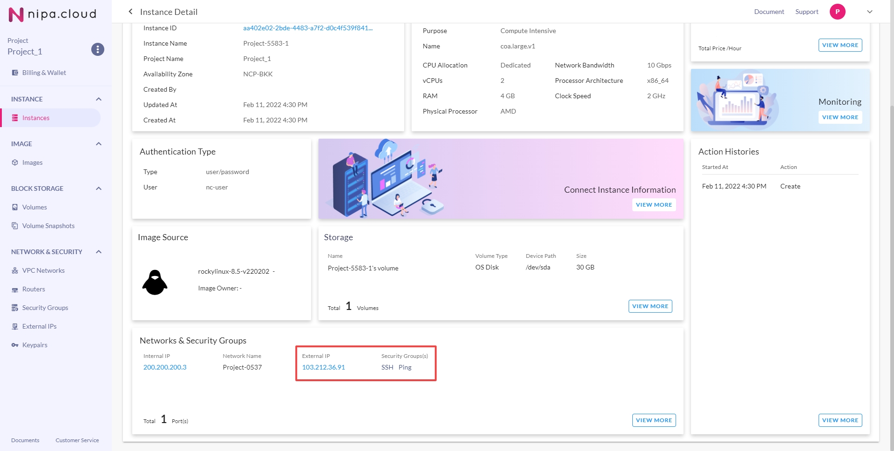
Task: Click the pink user avatar P
Action: [837, 12]
